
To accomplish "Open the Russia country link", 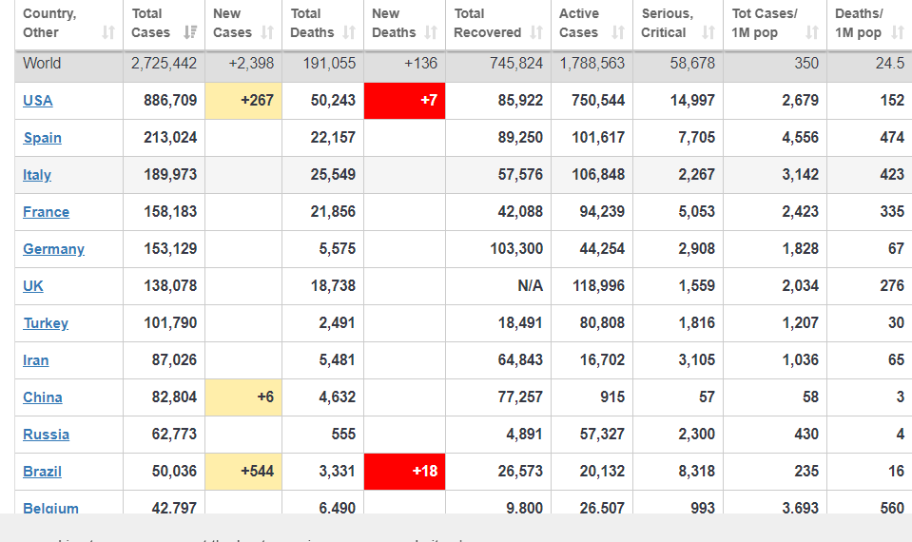I will pos(46,435).
